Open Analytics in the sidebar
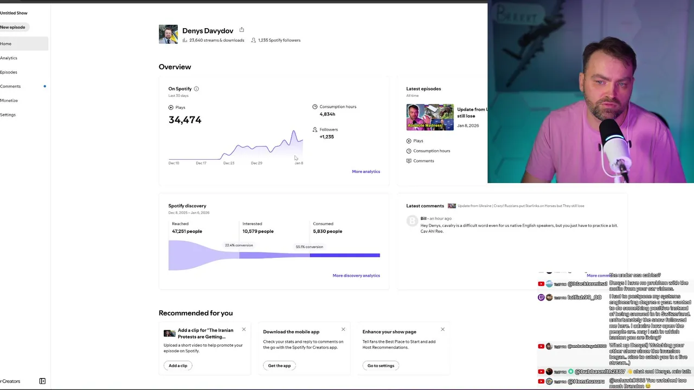 point(9,58)
